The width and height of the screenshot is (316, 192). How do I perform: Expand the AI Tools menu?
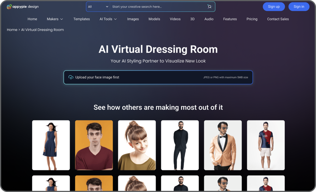(x=108, y=19)
